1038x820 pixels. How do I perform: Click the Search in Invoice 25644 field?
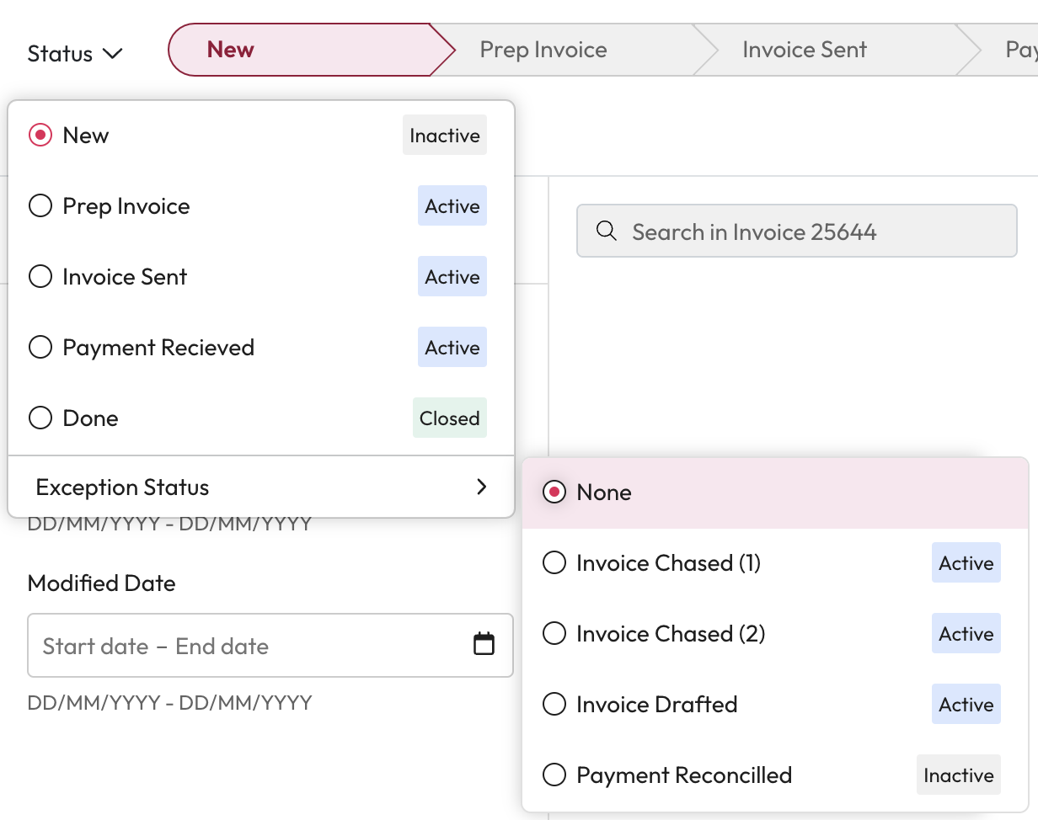point(809,232)
